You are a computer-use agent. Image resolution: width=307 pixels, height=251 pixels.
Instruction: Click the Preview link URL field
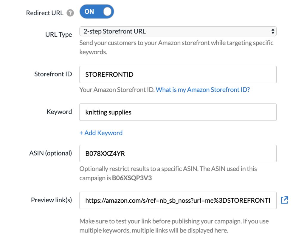pyautogui.click(x=178, y=200)
